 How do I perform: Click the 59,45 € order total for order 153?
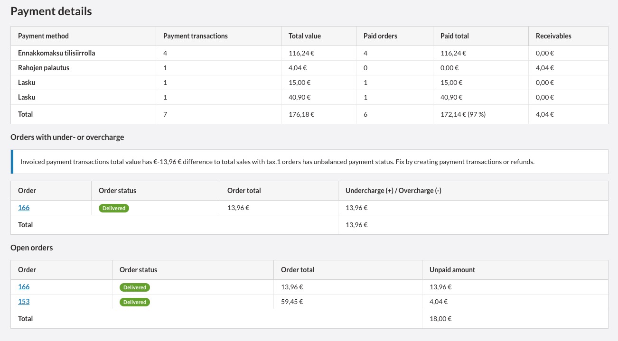(x=292, y=302)
